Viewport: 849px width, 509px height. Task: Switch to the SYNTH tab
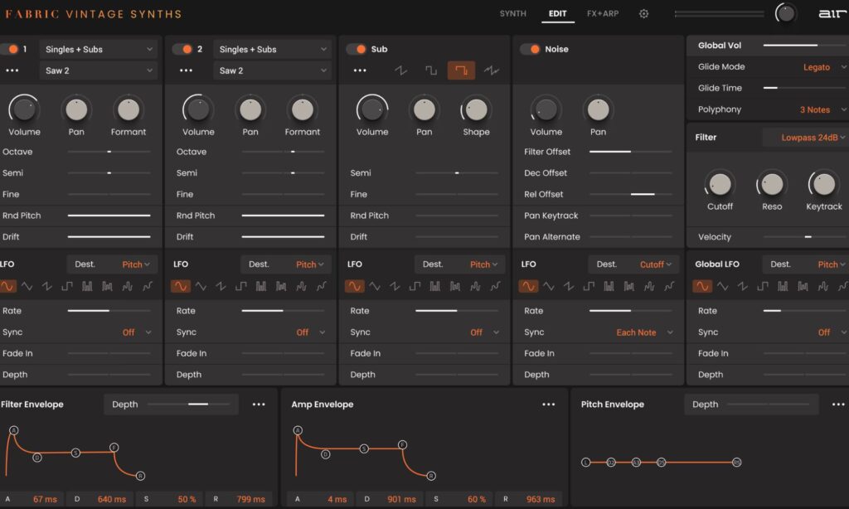point(512,13)
